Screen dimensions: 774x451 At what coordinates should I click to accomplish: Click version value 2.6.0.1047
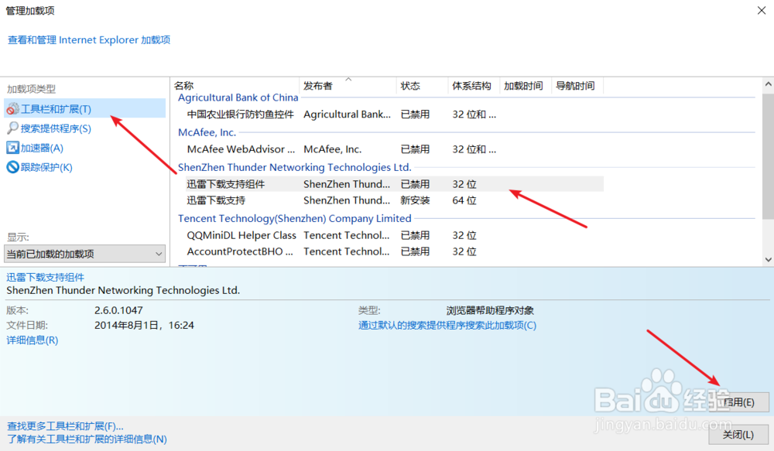(x=118, y=310)
